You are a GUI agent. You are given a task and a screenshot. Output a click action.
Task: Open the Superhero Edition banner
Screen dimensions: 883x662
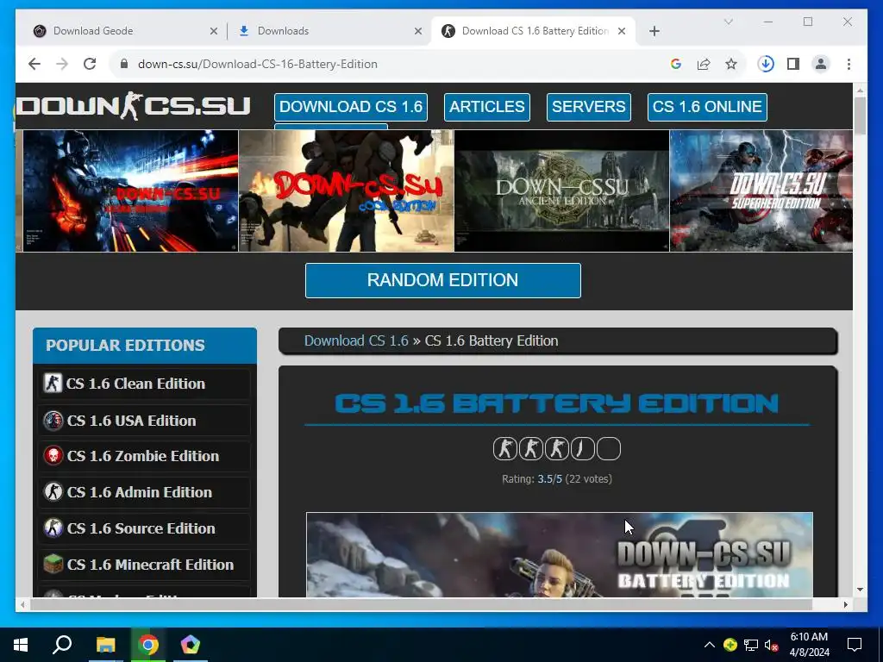[x=761, y=190]
